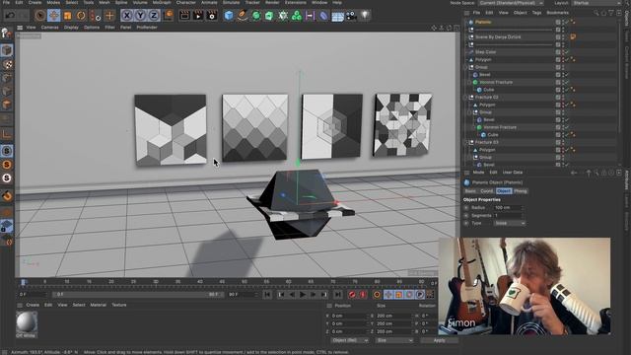Click the green Extrude generator icon
The width and height of the screenshot is (631, 355).
tap(269, 16)
